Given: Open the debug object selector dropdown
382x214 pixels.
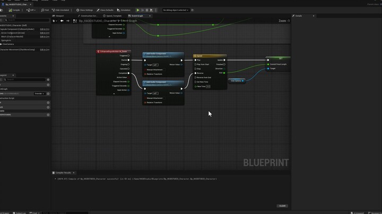Looking at the screenshot, I should click(x=176, y=10).
